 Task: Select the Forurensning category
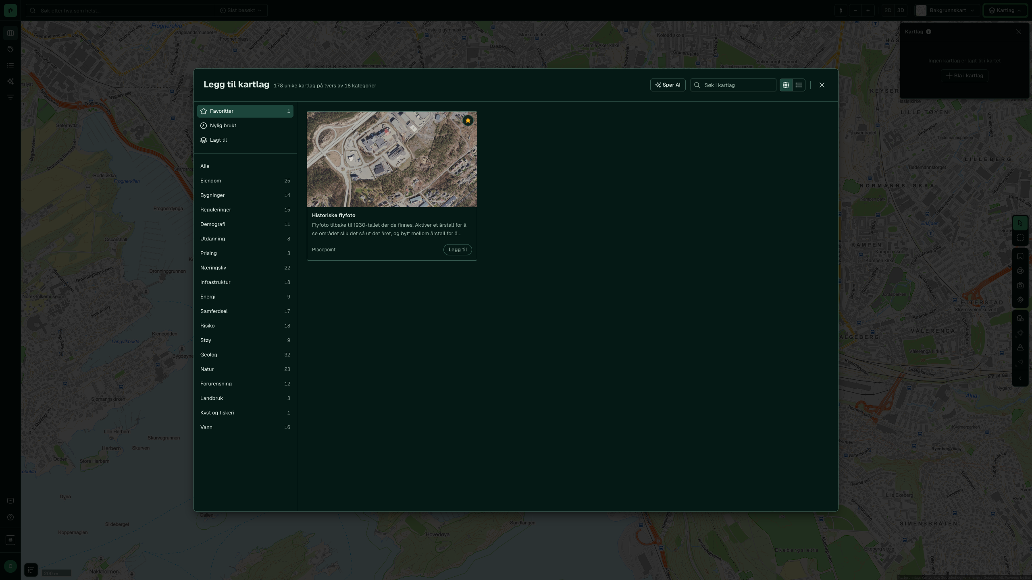coord(245,384)
